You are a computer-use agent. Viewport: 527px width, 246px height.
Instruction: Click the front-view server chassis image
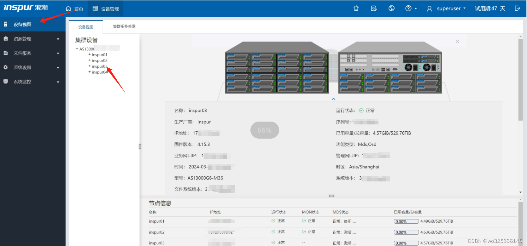click(277, 67)
